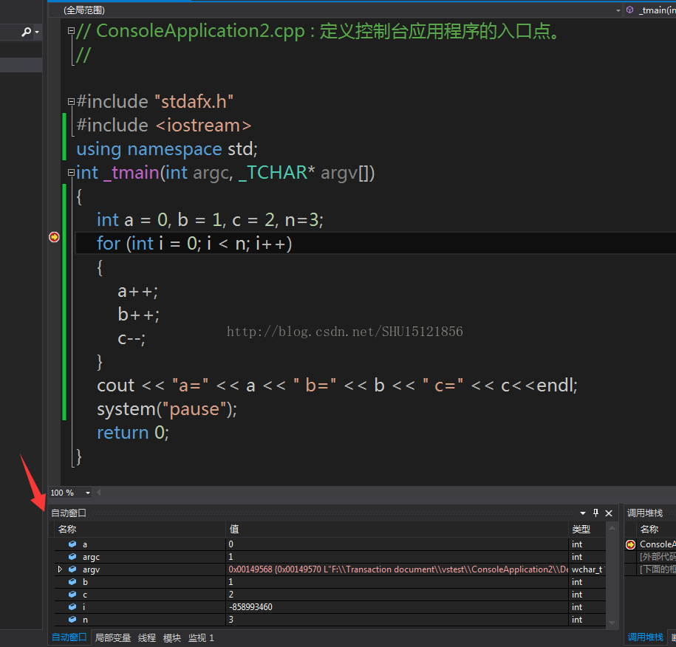
Task: Click the breakpoint marker on the for line
Action: point(54,237)
